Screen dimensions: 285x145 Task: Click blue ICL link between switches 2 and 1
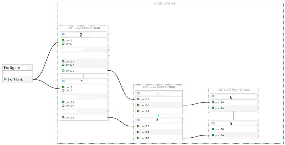click(84, 76)
